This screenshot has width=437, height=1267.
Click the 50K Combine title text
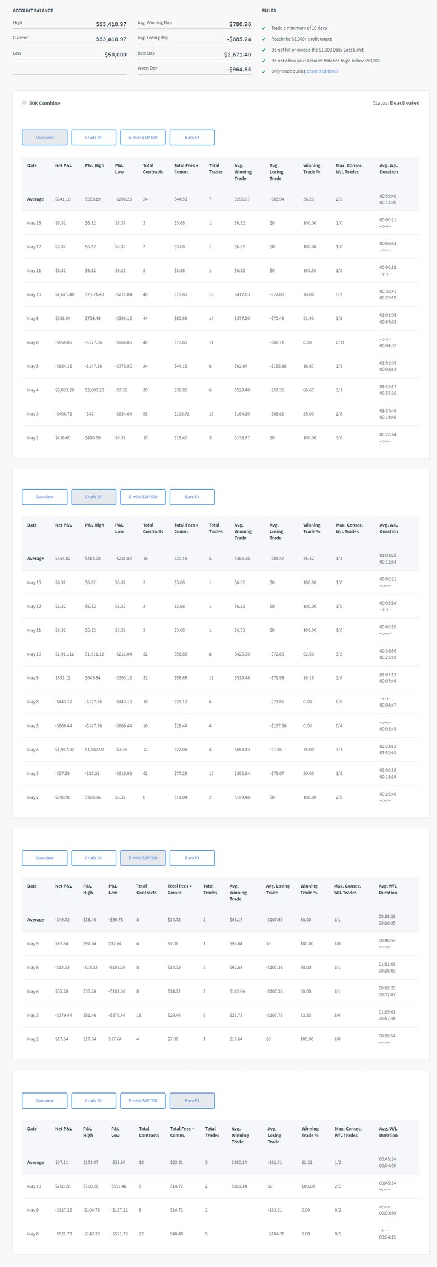click(x=45, y=104)
